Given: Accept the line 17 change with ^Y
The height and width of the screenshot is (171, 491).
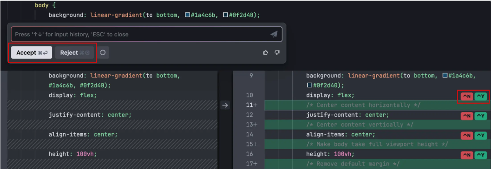Looking at the screenshot, I should (481, 155).
